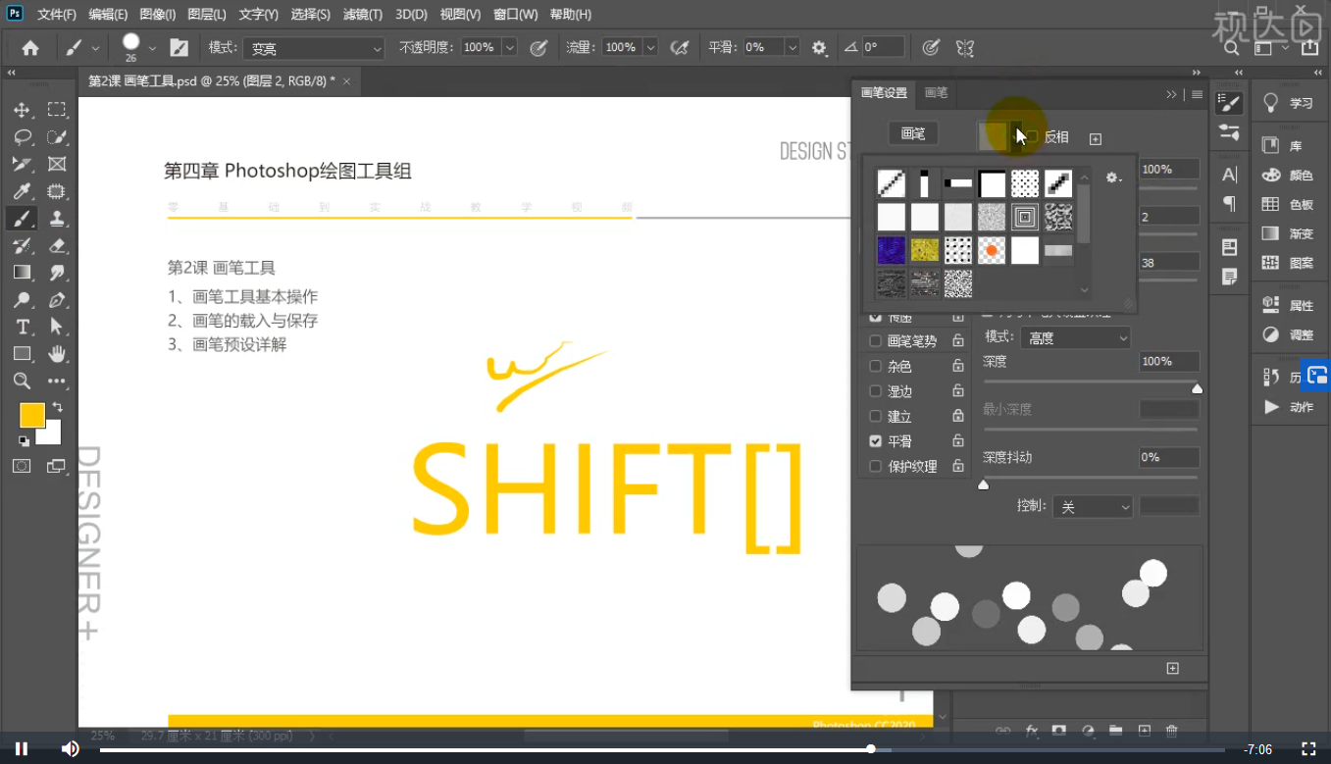Toggle Quick Mask mode
1331x764 pixels.
click(x=22, y=466)
